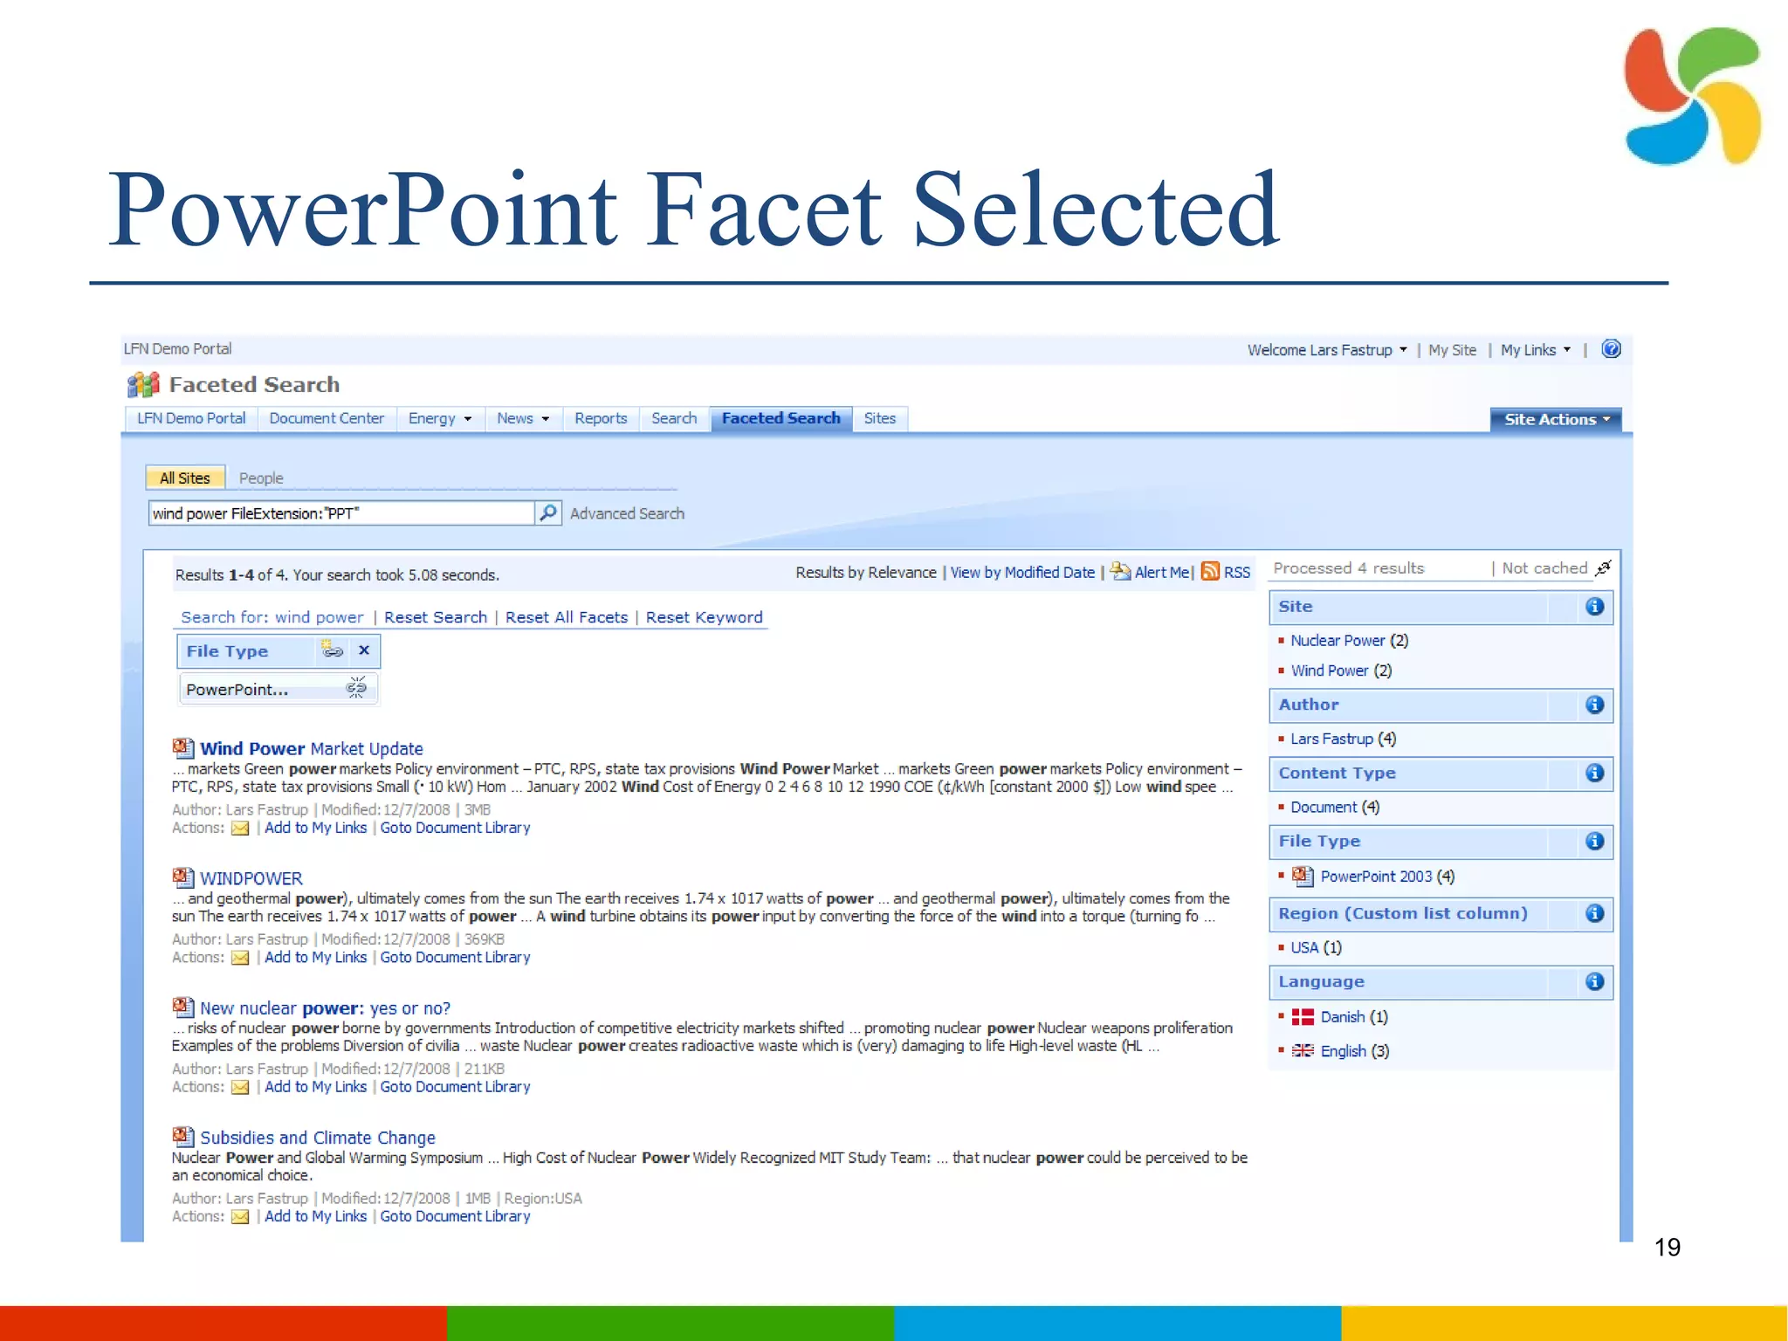
Task: Filter by Nuclear Power site facet
Action: click(1338, 640)
